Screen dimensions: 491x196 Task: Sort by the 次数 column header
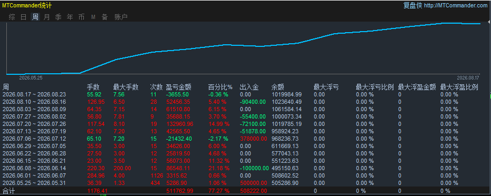pos(157,87)
